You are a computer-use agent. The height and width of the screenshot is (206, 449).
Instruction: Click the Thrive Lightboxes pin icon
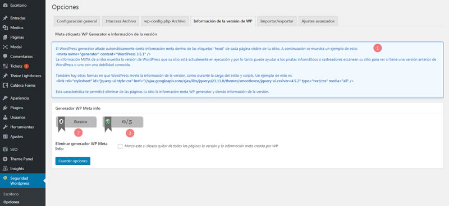(x=5, y=76)
